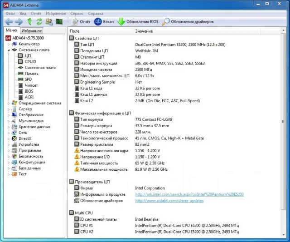Click the Тест tree icon
Image resolution: width=290 pixels, height=242 pixels.
[14, 174]
